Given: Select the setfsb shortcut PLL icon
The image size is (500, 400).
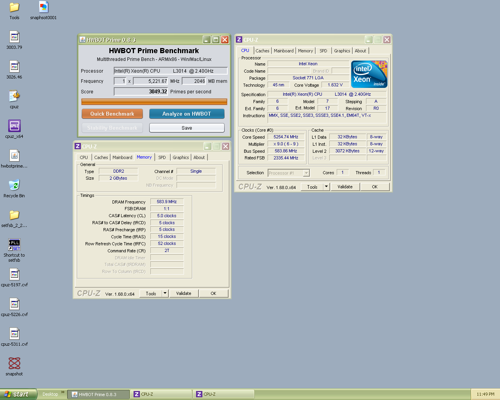Looking at the screenshot, I should pyautogui.click(x=14, y=245).
